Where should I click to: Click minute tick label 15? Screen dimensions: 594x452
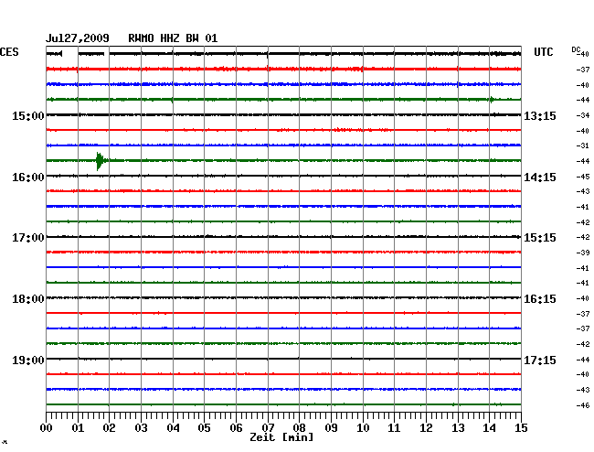[x=521, y=428]
